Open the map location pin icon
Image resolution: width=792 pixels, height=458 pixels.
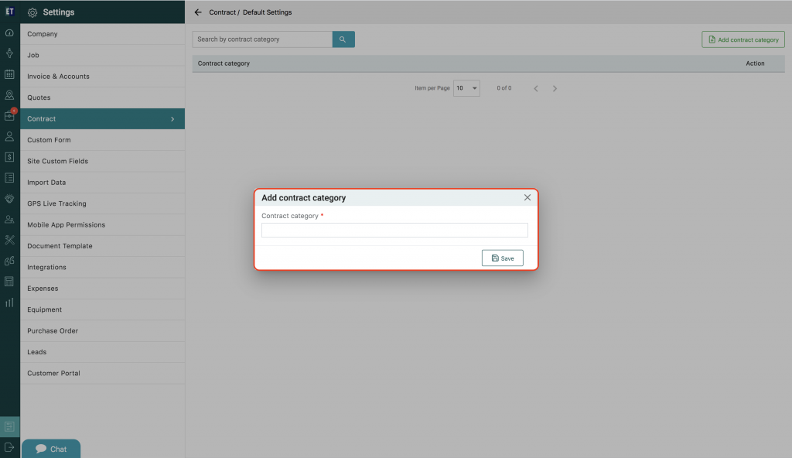(x=9, y=95)
